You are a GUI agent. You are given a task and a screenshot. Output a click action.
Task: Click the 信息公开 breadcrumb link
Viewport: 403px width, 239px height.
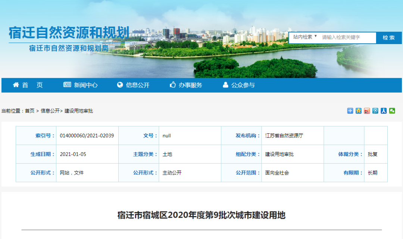click(x=50, y=111)
